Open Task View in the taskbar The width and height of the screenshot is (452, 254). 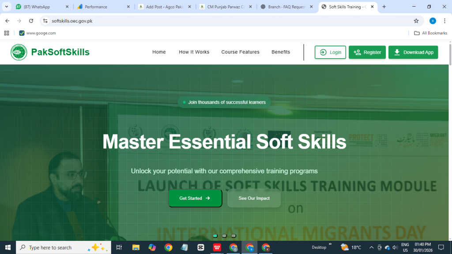tap(119, 247)
